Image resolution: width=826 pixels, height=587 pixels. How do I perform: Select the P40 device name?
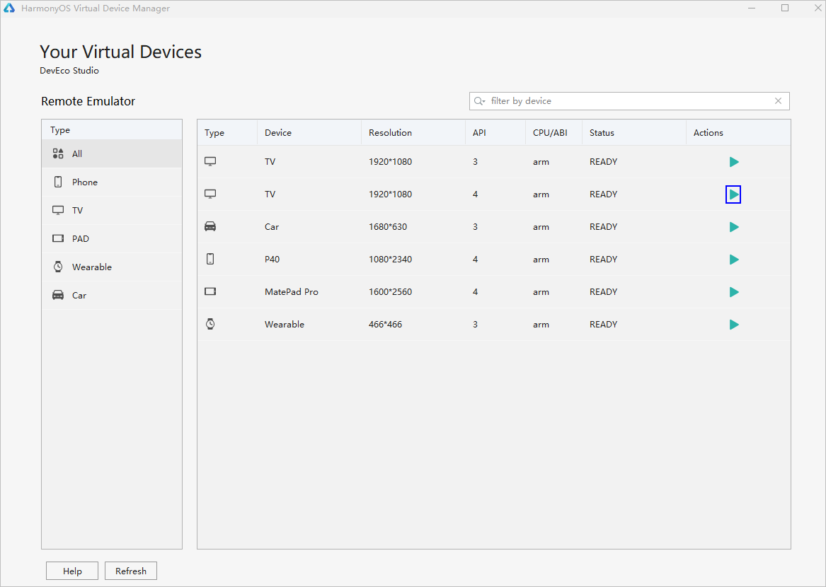[272, 259]
